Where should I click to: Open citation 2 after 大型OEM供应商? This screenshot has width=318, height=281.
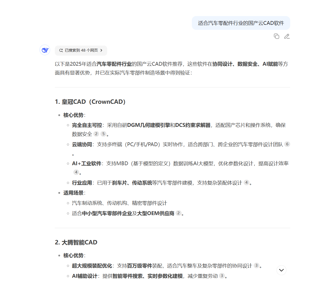coord(178,213)
